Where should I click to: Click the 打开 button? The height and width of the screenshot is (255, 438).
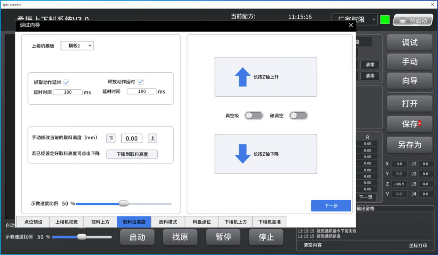click(410, 104)
